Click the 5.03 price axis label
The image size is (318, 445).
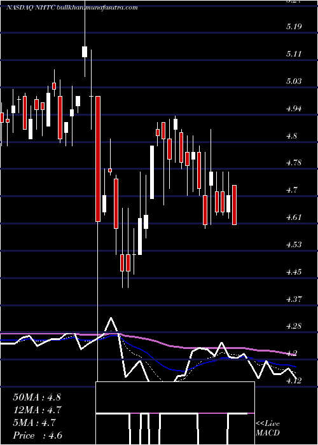click(294, 81)
